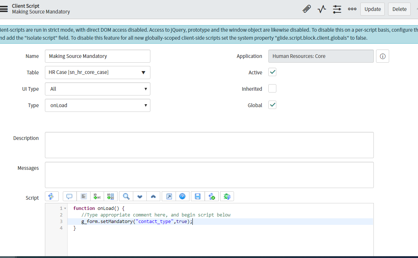Collapse the function fold arrow at line 1

click(65, 208)
